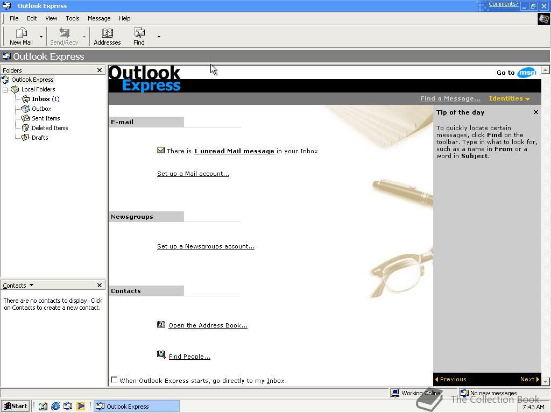Select the Sent Items folder label
This screenshot has width=551, height=413.
[46, 118]
